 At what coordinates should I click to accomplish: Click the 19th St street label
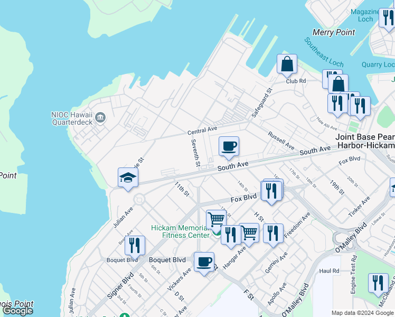click(337, 188)
